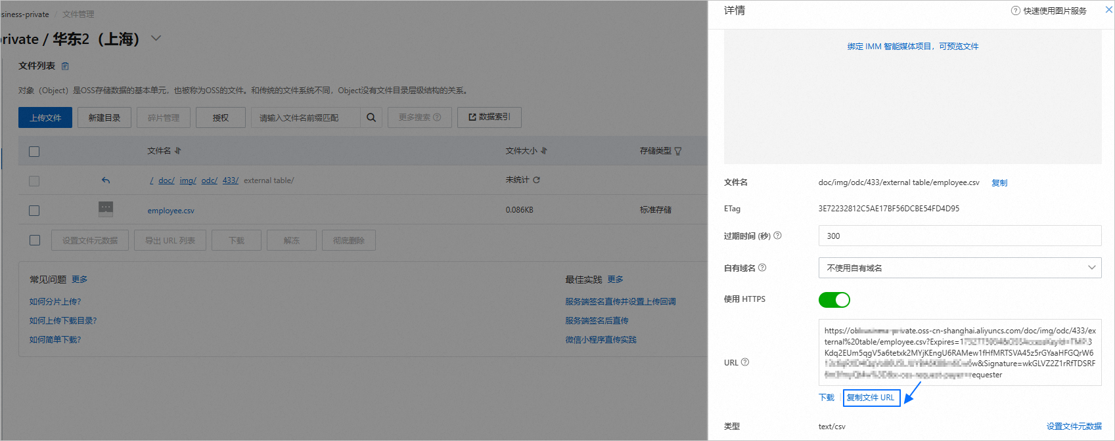Screen dimensions: 1115x441
Task: Click the employee.csv file type icon
Action: point(106,209)
